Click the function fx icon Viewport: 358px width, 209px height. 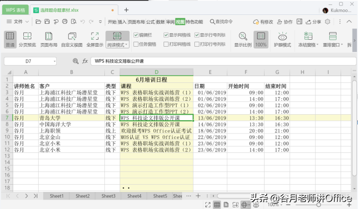tap(85, 61)
